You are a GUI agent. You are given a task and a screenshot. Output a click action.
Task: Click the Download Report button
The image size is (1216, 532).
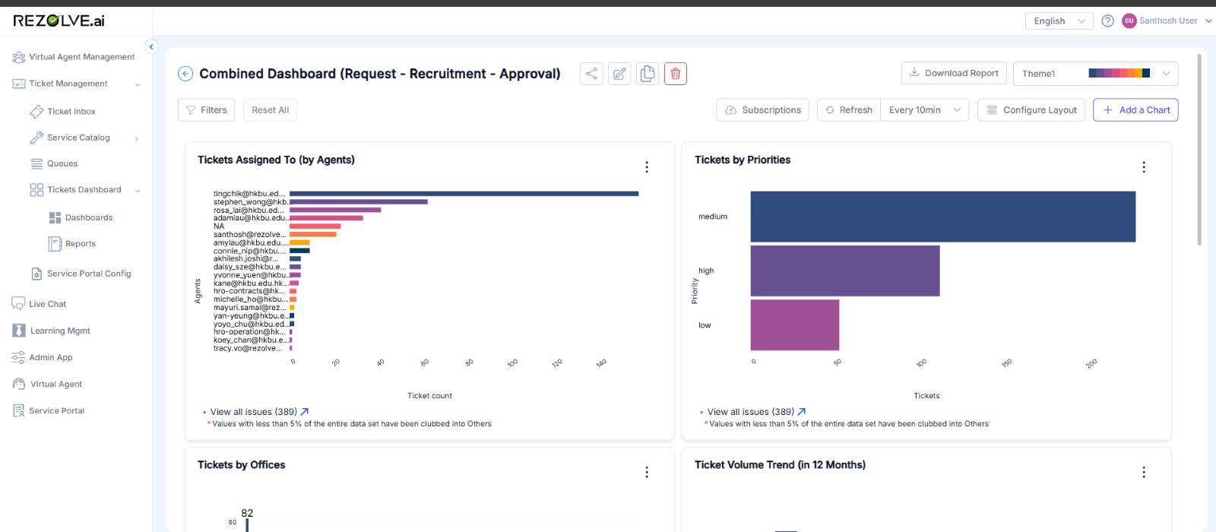click(954, 73)
